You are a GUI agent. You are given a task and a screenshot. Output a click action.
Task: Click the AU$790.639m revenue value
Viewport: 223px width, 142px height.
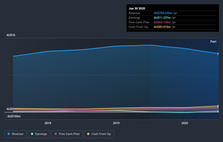point(163,13)
